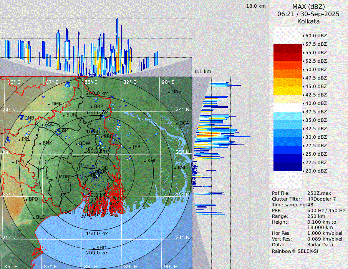Select the BPD station marker

point(27,199)
